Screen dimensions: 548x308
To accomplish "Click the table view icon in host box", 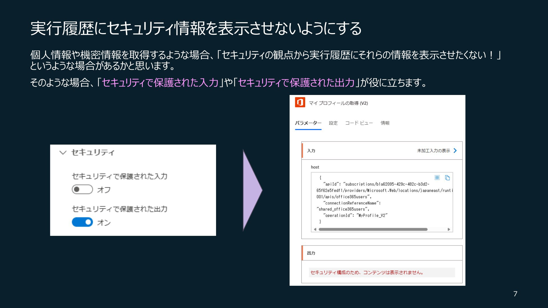I will (437, 178).
